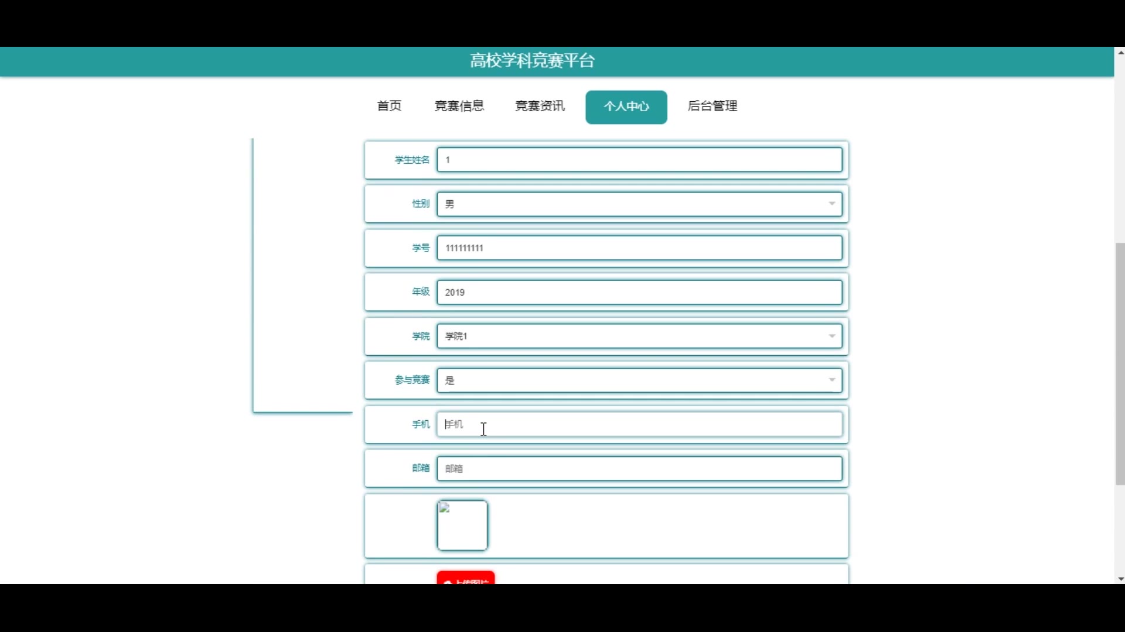This screenshot has width=1125, height=632.
Task: Click the vertical scrollbar thumb
Action: coord(1120,363)
